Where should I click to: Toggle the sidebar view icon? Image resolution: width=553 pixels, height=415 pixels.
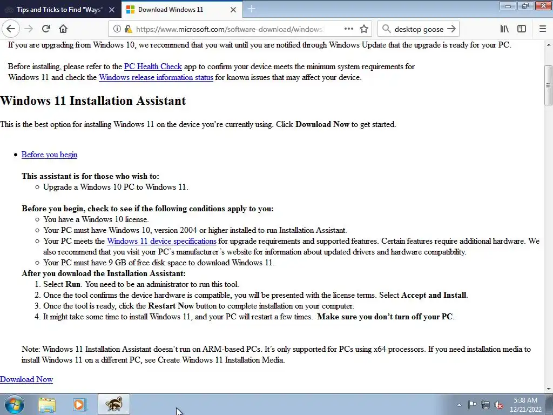pyautogui.click(x=522, y=29)
